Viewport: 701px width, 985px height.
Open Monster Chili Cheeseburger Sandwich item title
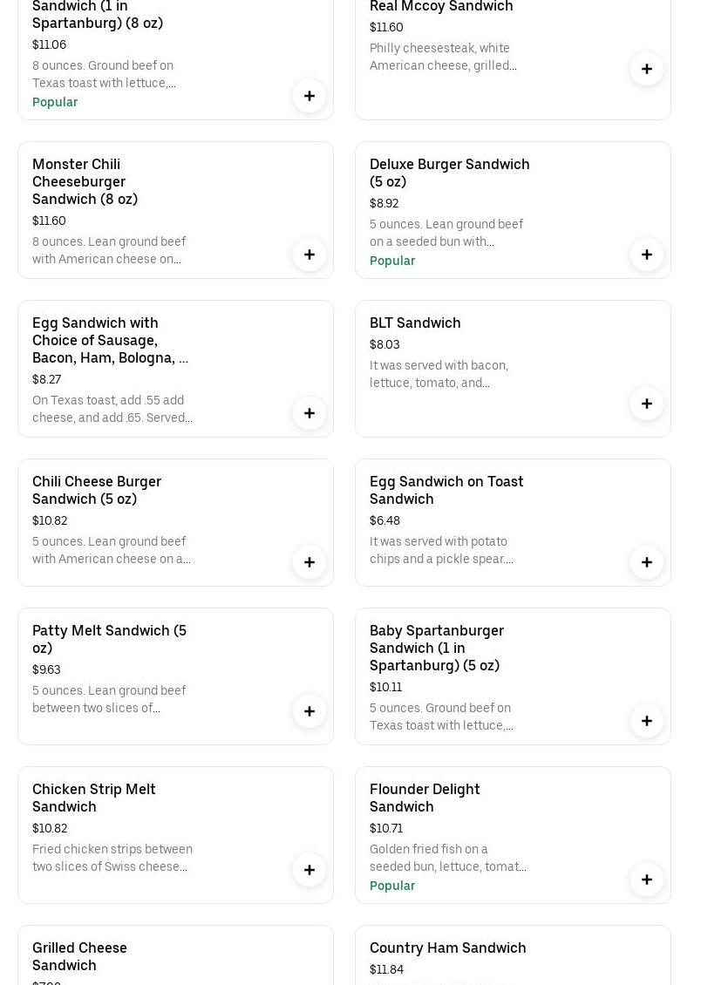pyautogui.click(x=85, y=181)
